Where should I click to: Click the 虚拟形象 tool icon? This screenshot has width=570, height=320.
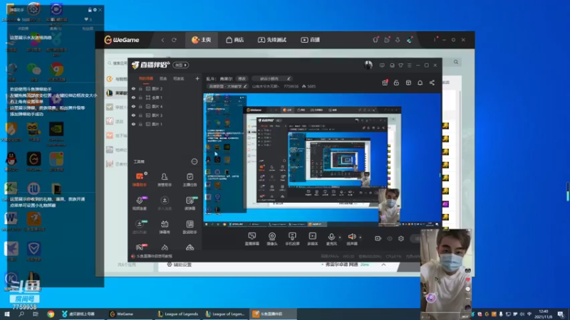[140, 226]
